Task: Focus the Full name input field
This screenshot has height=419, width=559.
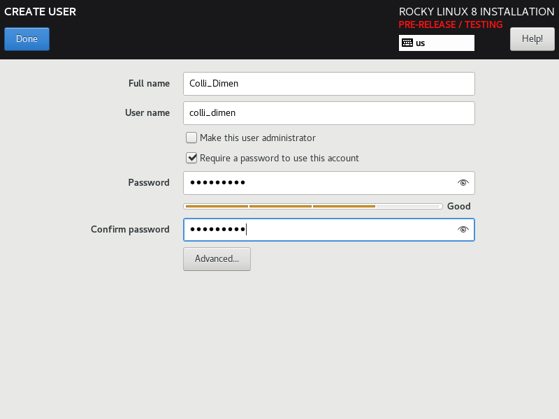Action: coord(328,84)
